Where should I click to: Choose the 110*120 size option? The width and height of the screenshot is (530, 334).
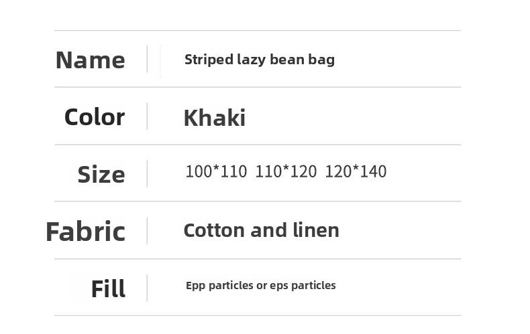(286, 172)
